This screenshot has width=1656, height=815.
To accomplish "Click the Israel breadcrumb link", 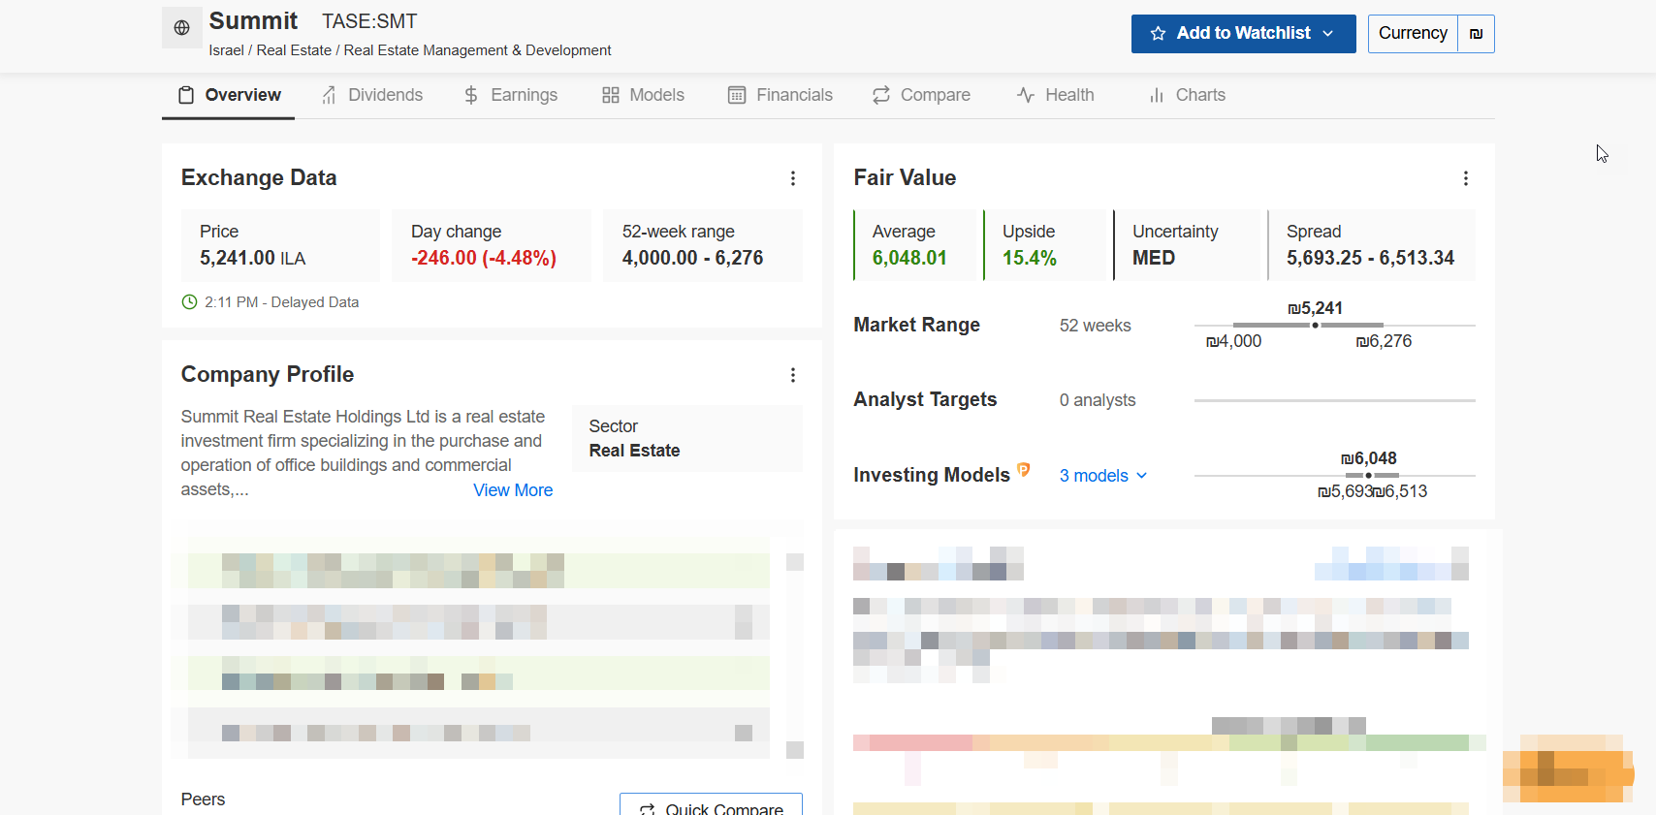I will click(227, 50).
